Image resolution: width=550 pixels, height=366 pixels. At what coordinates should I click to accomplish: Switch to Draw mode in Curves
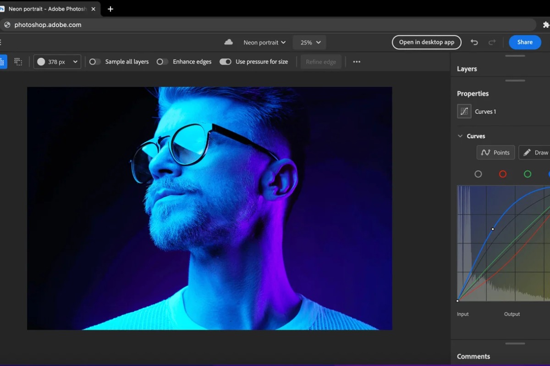tap(536, 152)
